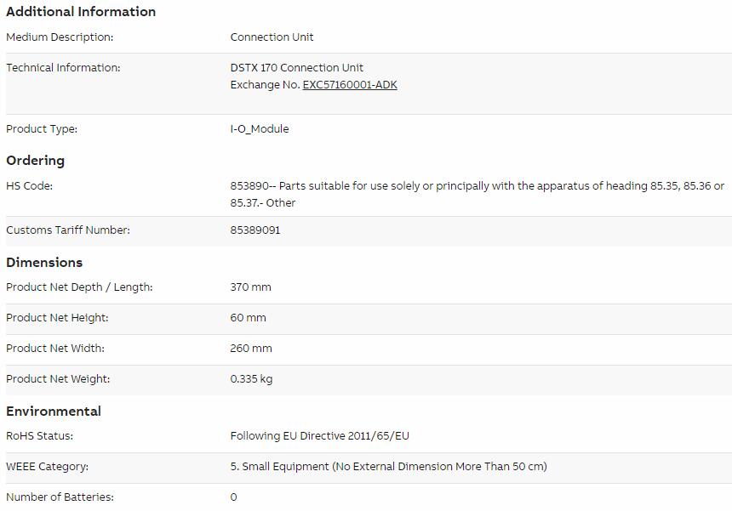Image resolution: width=732 pixels, height=511 pixels.
Task: Click the EU Directive 2011/65/EU text
Action: click(x=319, y=436)
